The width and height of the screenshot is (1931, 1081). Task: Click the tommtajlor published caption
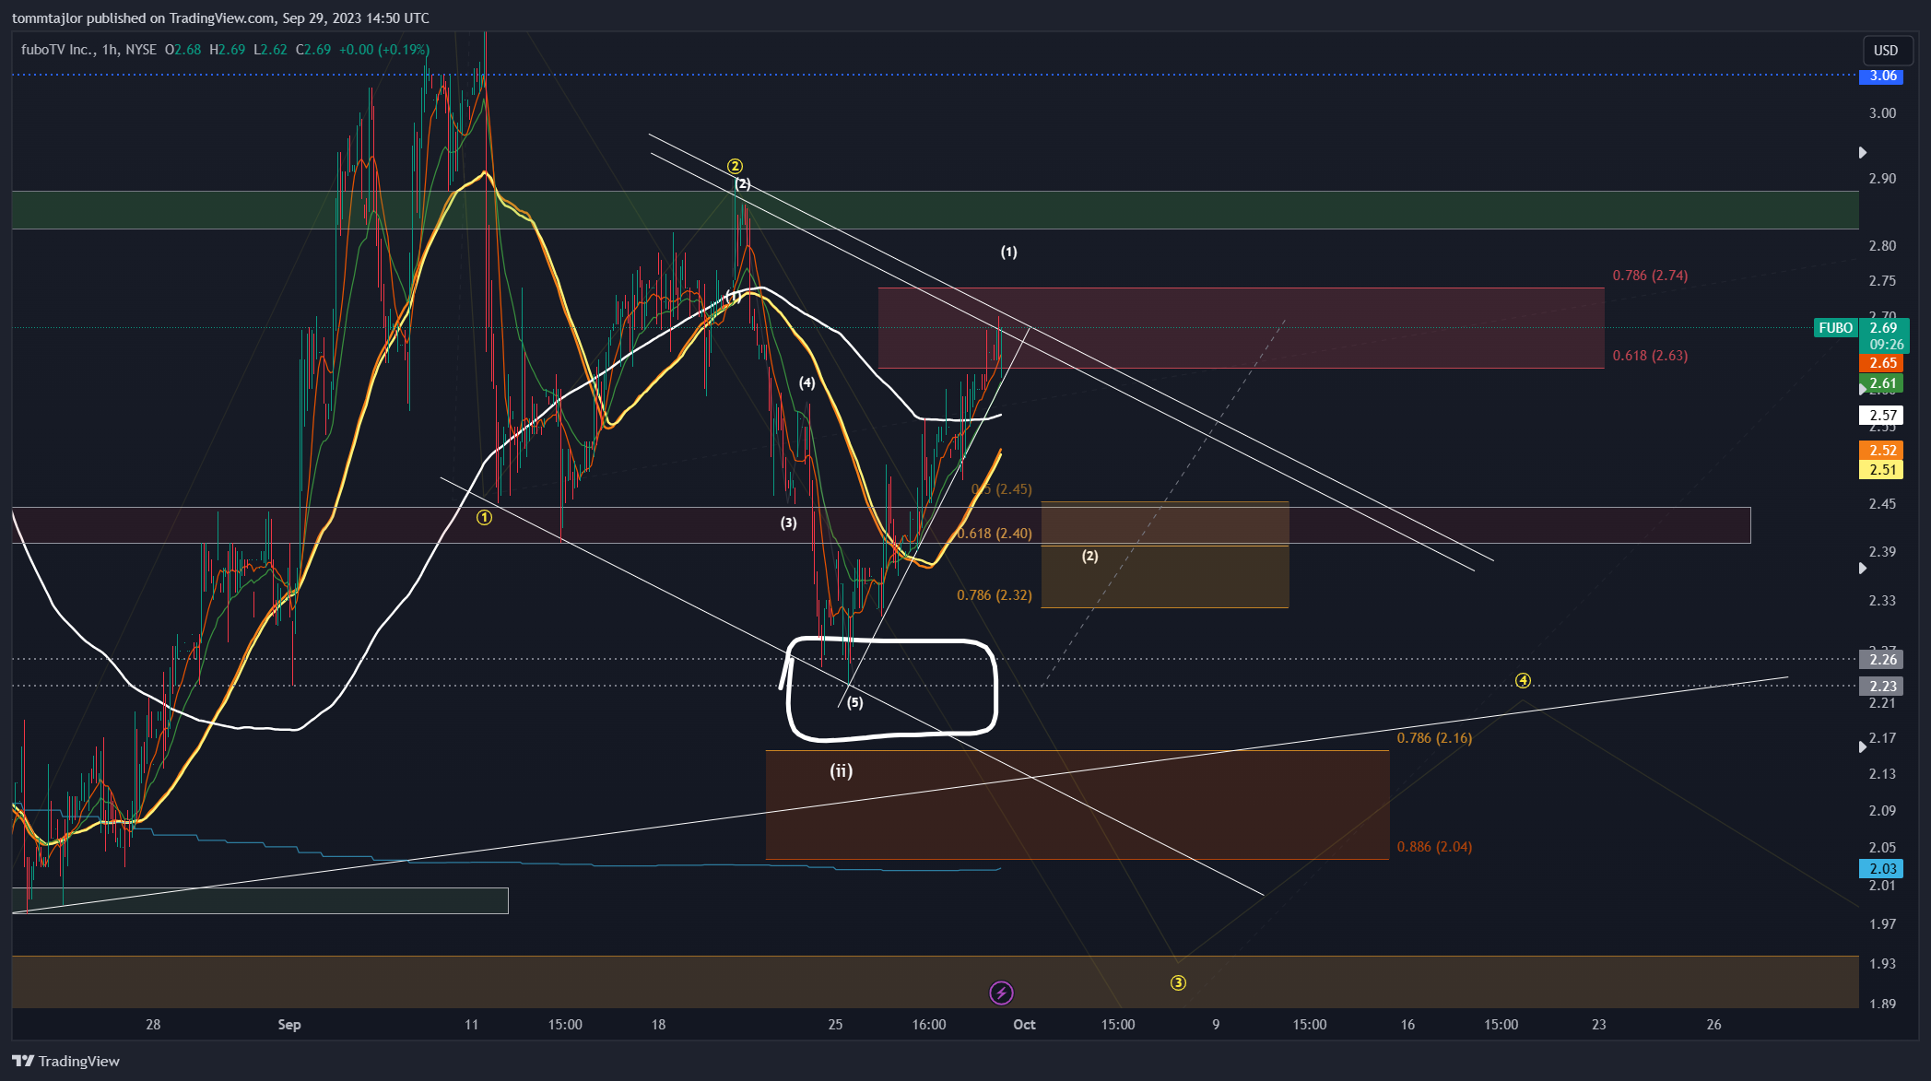tap(220, 18)
